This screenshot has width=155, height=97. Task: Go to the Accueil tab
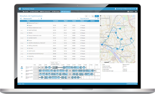26,12
